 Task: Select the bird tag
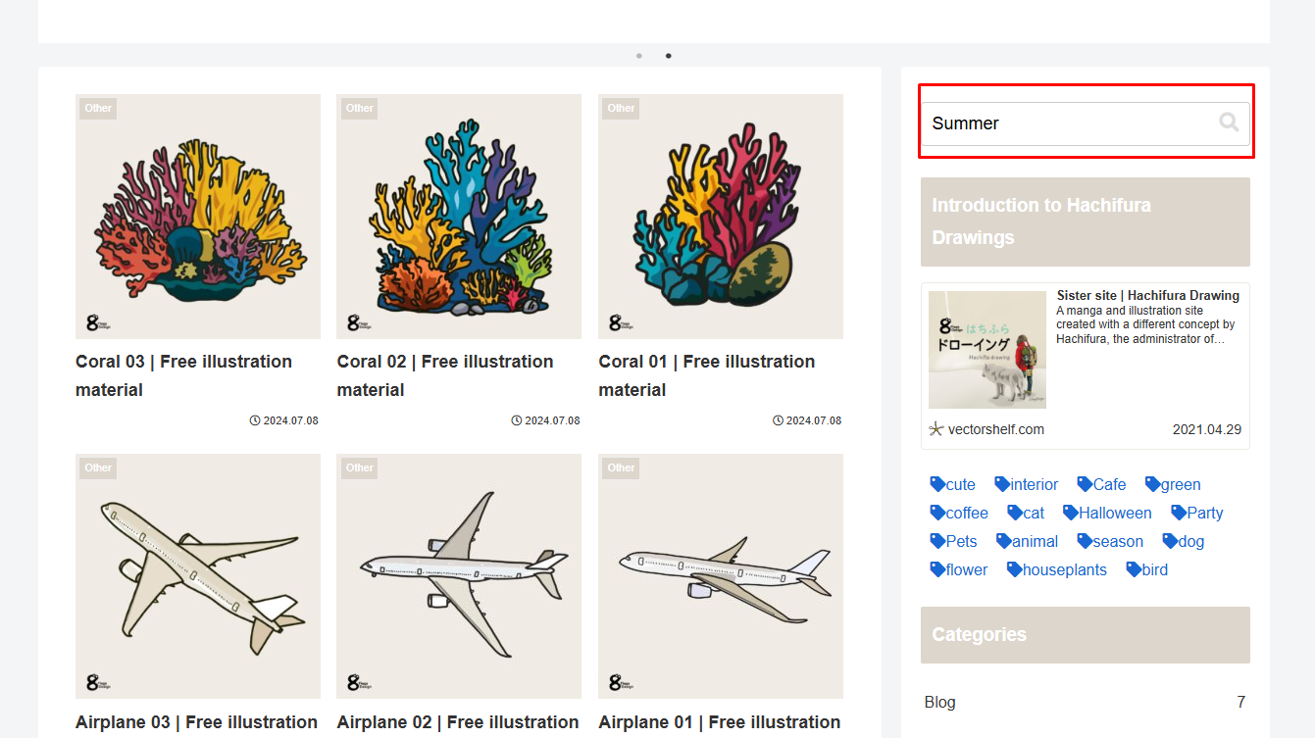(x=1147, y=569)
